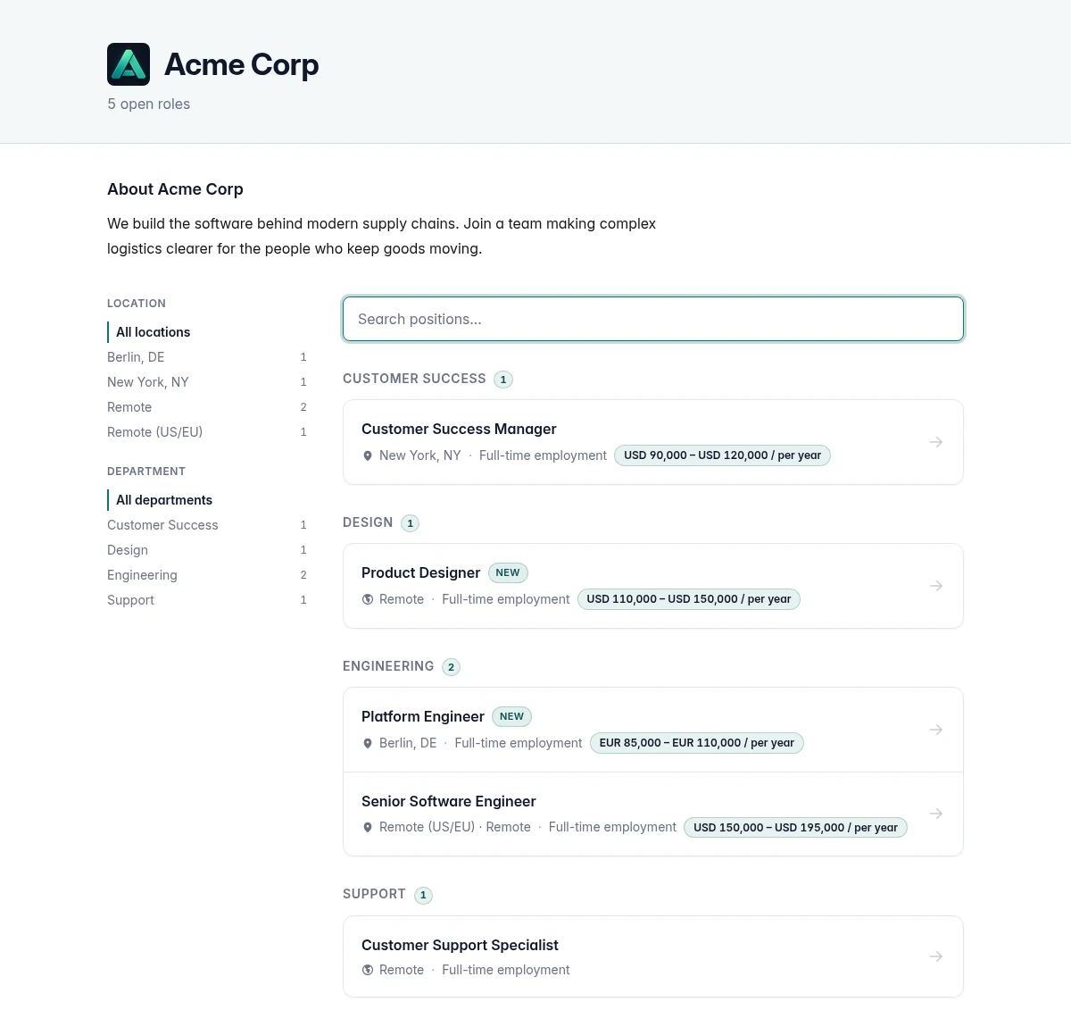Click arrow icon on Customer Support Specialist
Screen dimensions: 1071x1027
(936, 956)
